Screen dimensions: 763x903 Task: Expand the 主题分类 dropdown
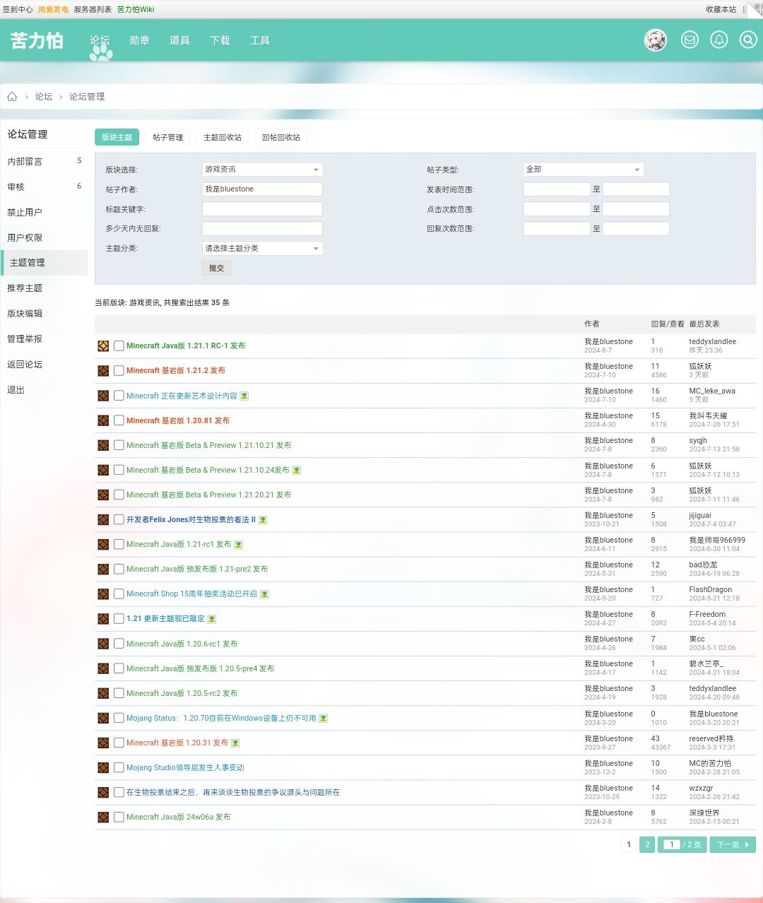pyautogui.click(x=262, y=249)
